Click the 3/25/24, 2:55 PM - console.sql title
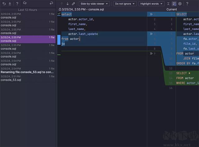Screen dimensions: 199x147 click(83, 9)
